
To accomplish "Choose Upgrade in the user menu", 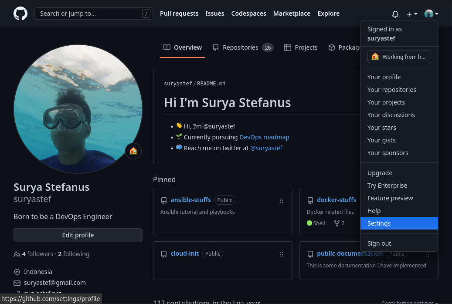I will click(399, 173).
